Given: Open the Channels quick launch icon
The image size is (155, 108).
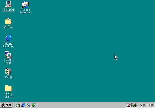Looking at the screenshot, I should click(33, 105).
